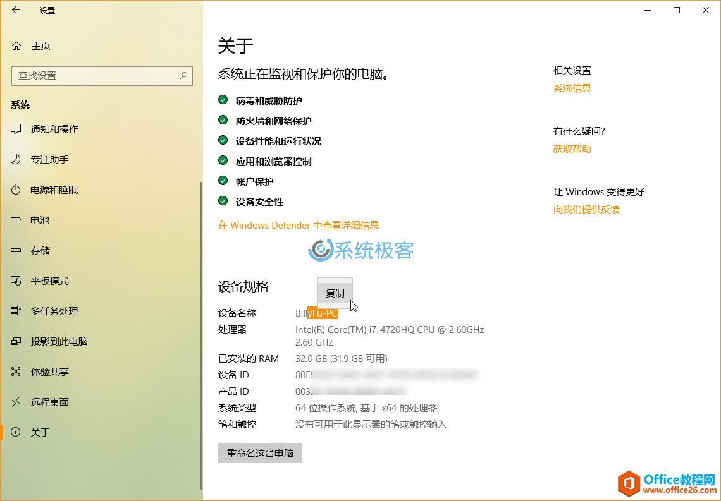This screenshot has height=501, width=721.
Task: Click the back arrow in Settings
Action: pyautogui.click(x=16, y=9)
